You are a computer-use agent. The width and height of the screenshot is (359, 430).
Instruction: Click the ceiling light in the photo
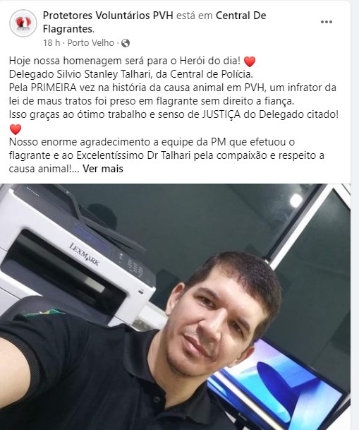coord(296,201)
